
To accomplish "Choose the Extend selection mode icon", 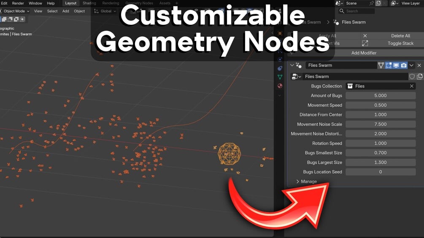I will click(x=4, y=19).
